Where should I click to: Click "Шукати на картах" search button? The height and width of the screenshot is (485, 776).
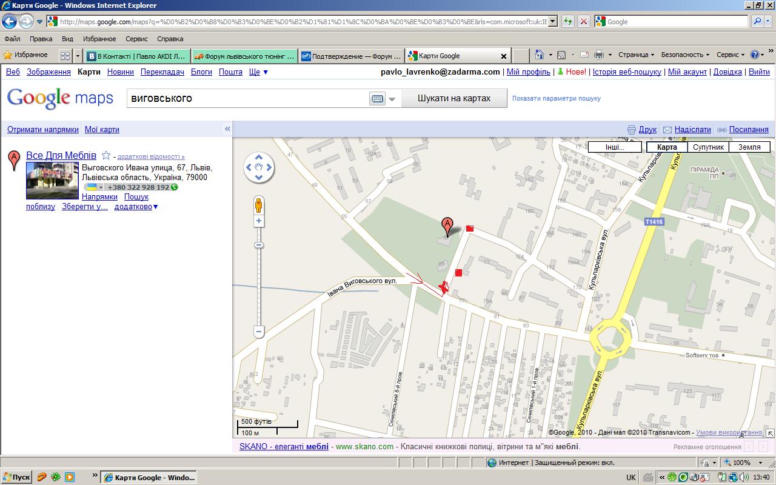click(x=454, y=98)
